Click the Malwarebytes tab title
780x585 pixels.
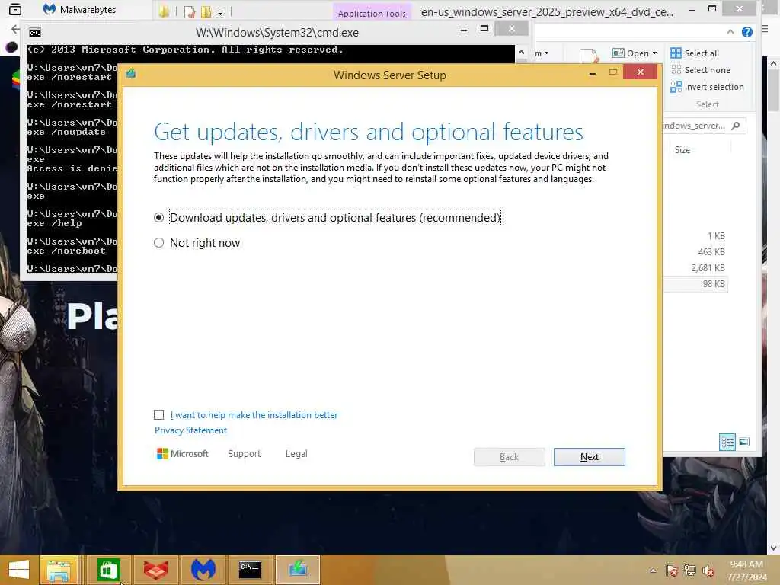pos(88,9)
